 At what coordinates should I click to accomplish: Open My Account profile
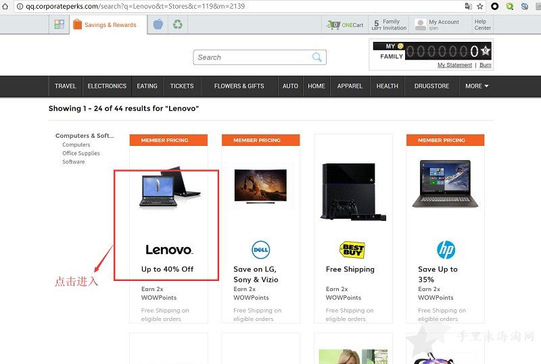tap(437, 24)
